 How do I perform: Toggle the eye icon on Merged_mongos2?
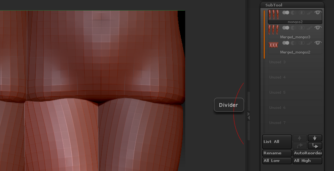click(x=318, y=43)
